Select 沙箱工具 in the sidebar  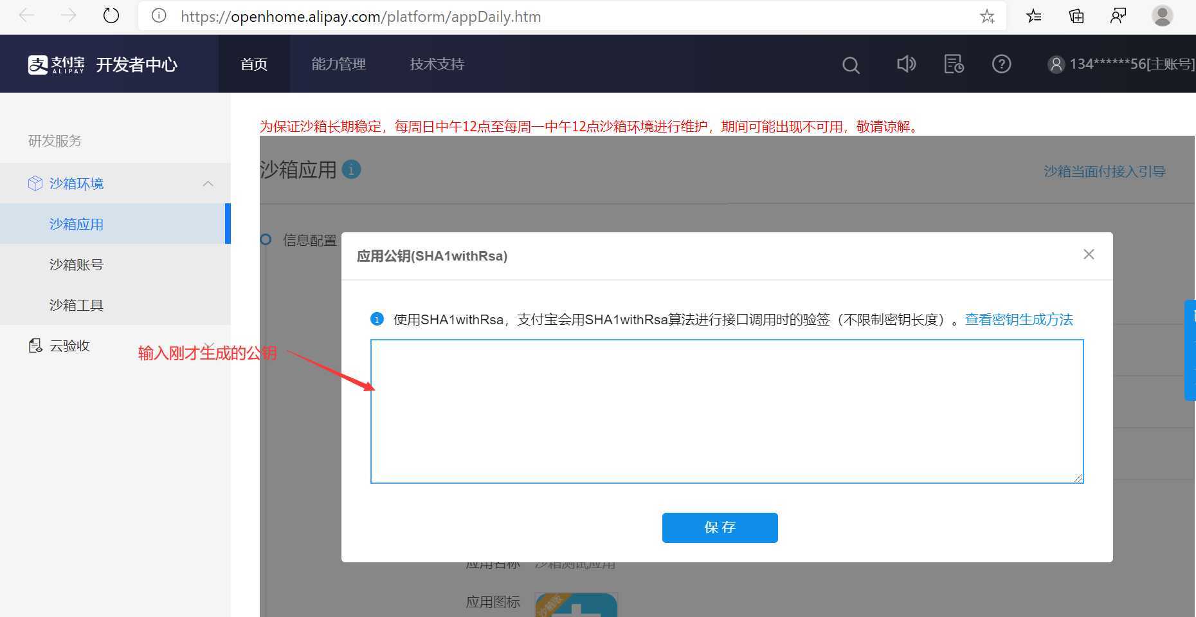pyautogui.click(x=76, y=304)
